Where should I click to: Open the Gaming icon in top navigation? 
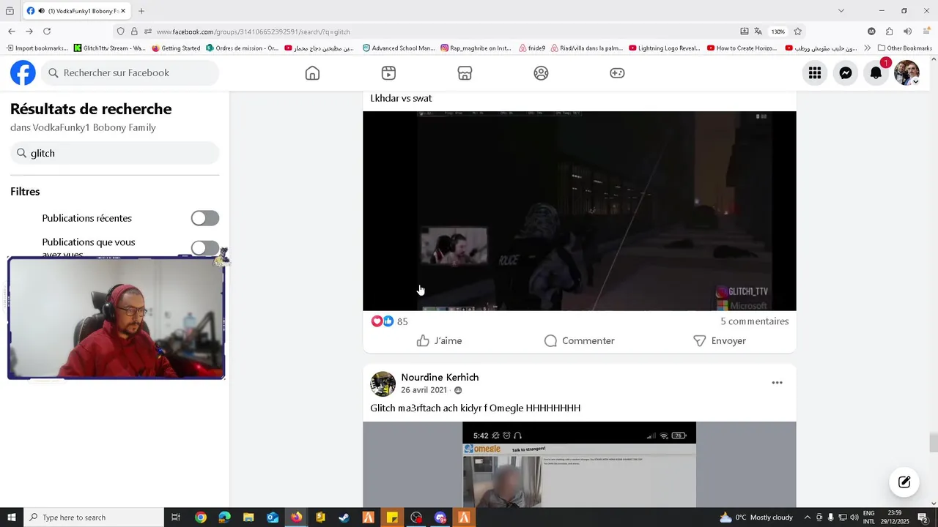coord(617,73)
